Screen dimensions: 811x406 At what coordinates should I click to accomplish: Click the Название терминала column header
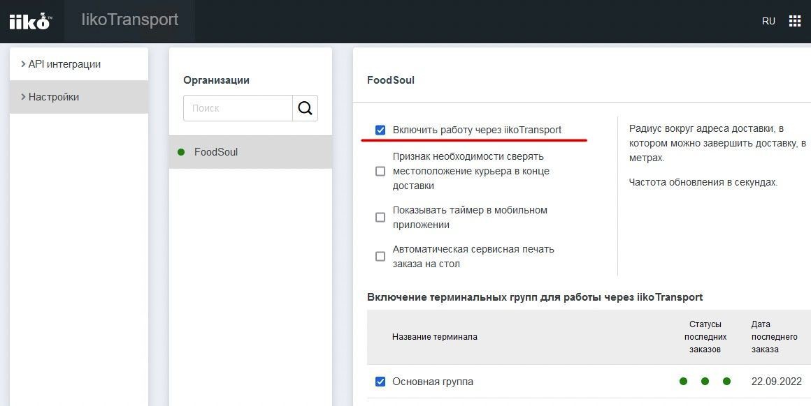coord(434,337)
